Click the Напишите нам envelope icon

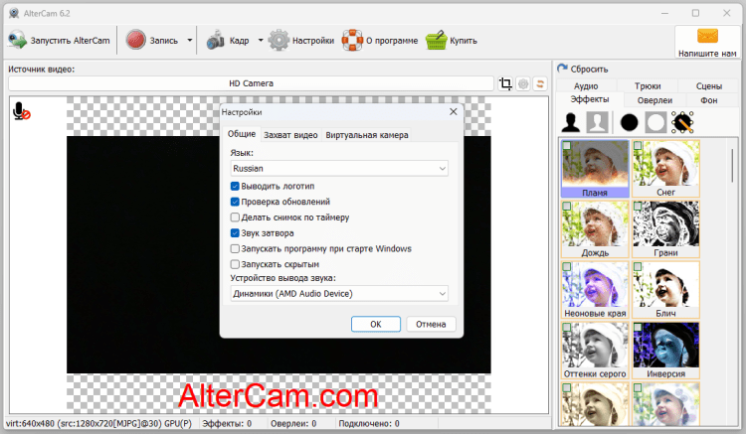(x=707, y=36)
